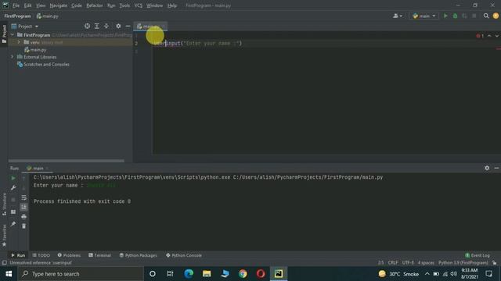This screenshot has height=281, width=501.
Task: Click the Select Opened File target icon
Action: click(x=87, y=26)
